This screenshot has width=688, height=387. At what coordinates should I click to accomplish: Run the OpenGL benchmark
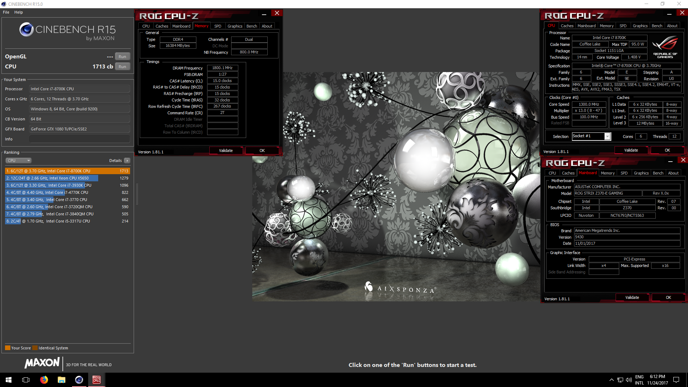(122, 57)
